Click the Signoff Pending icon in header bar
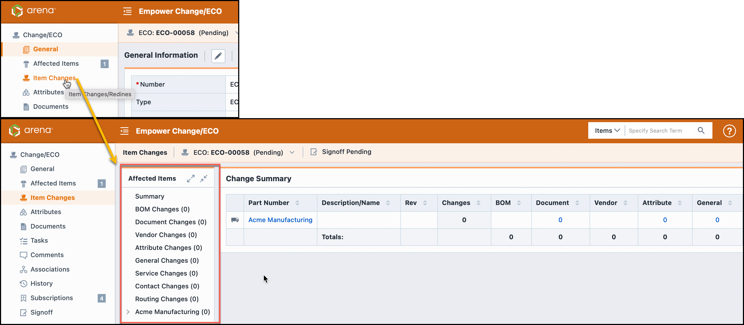 [314, 152]
